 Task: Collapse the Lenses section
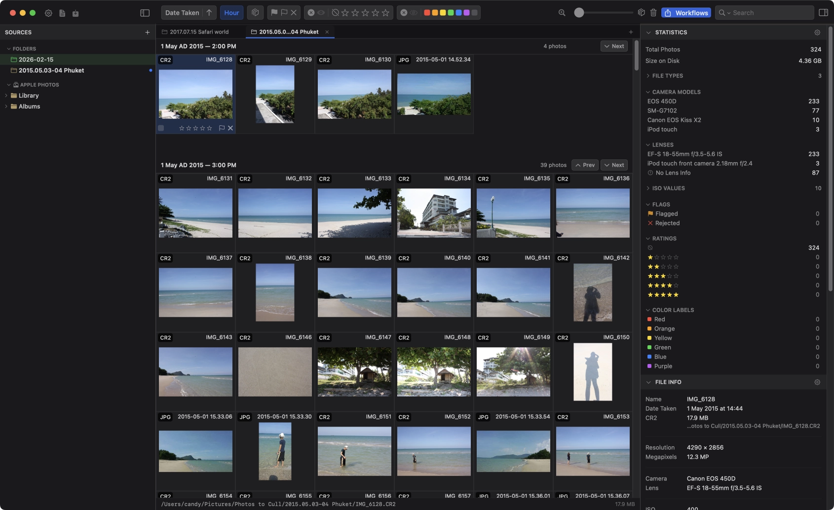tap(648, 145)
